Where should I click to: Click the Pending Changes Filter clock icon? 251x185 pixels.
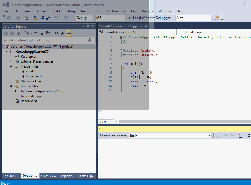(27, 33)
